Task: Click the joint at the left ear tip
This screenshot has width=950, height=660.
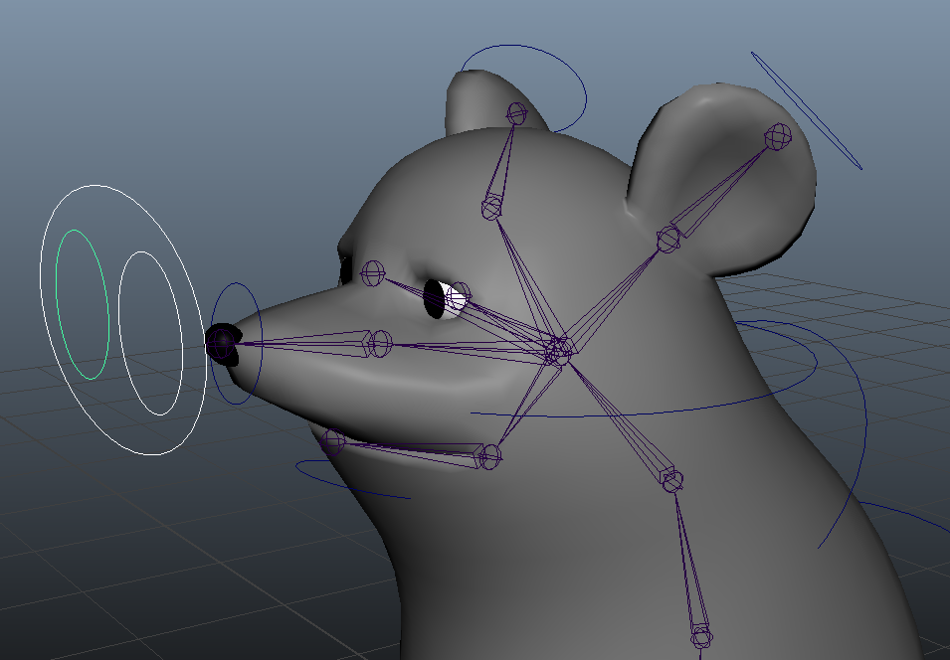Action: point(516,111)
